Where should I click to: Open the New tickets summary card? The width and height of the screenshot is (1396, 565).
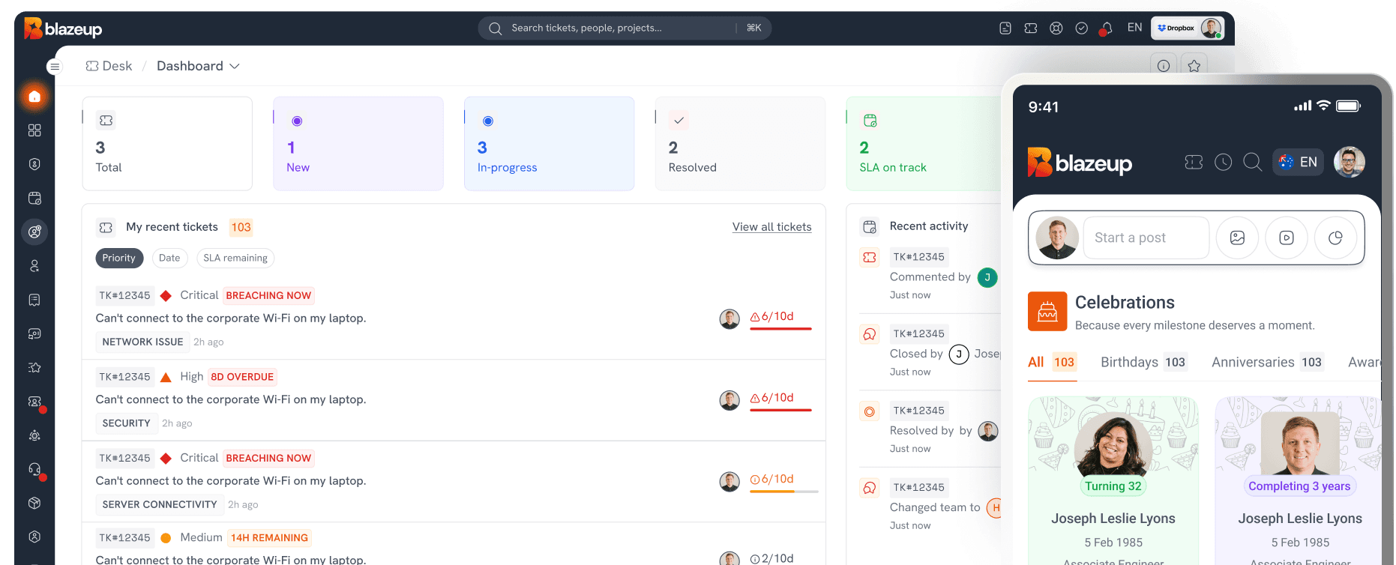tap(358, 144)
